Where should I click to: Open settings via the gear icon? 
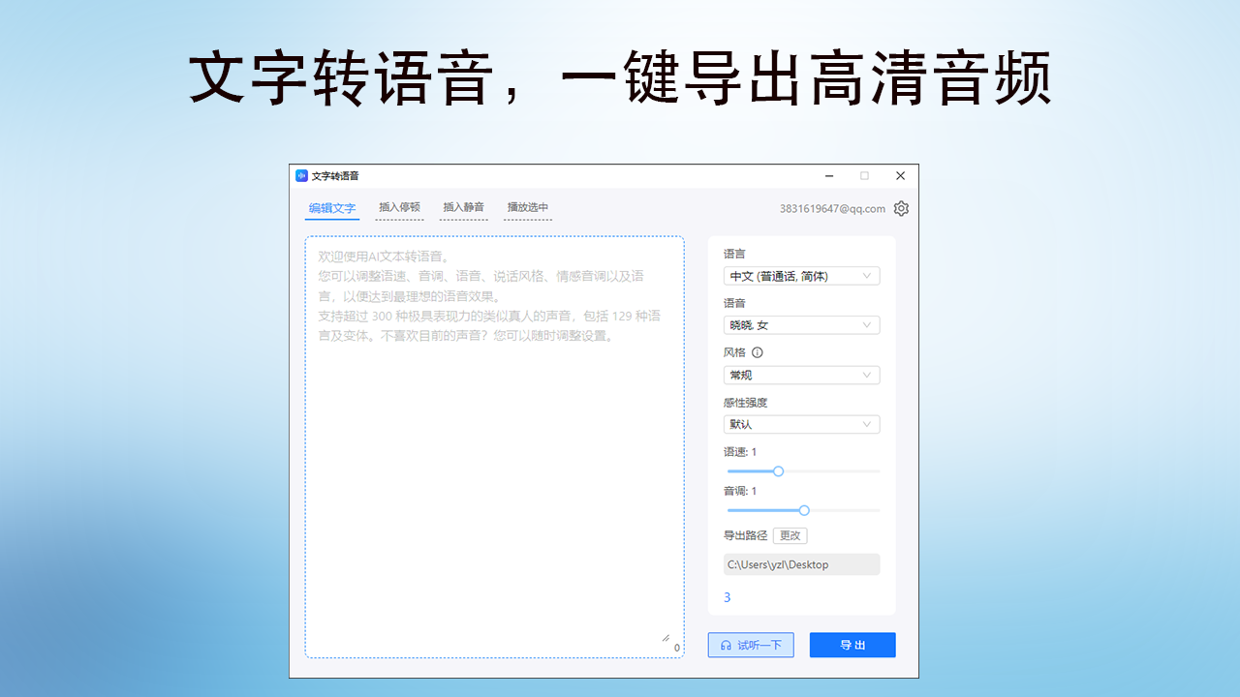tap(901, 208)
